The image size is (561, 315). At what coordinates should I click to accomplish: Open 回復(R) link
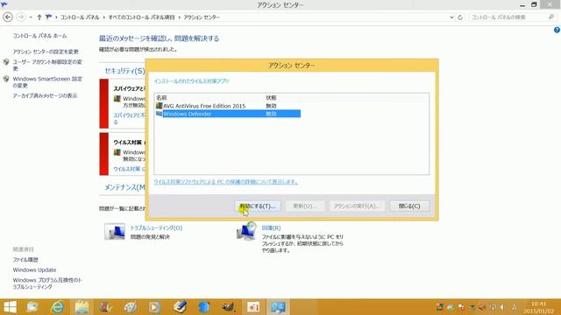click(x=271, y=227)
